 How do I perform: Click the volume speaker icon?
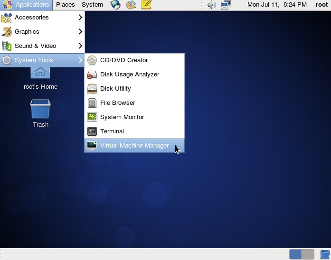(x=211, y=5)
